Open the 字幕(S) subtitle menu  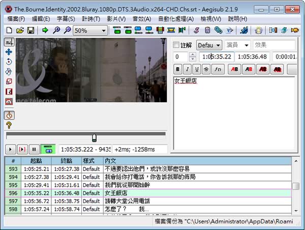[x=65, y=19]
